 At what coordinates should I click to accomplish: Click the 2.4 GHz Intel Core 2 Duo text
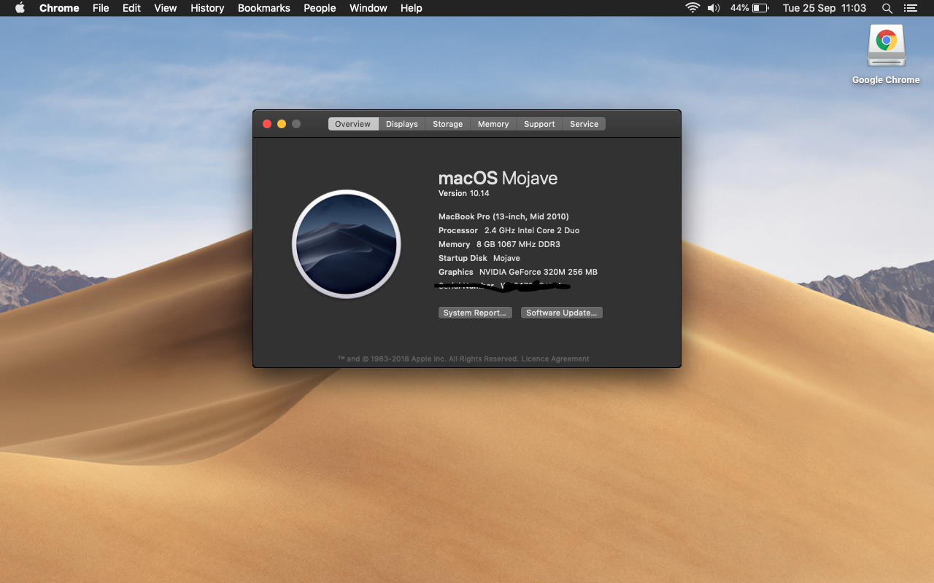(532, 230)
